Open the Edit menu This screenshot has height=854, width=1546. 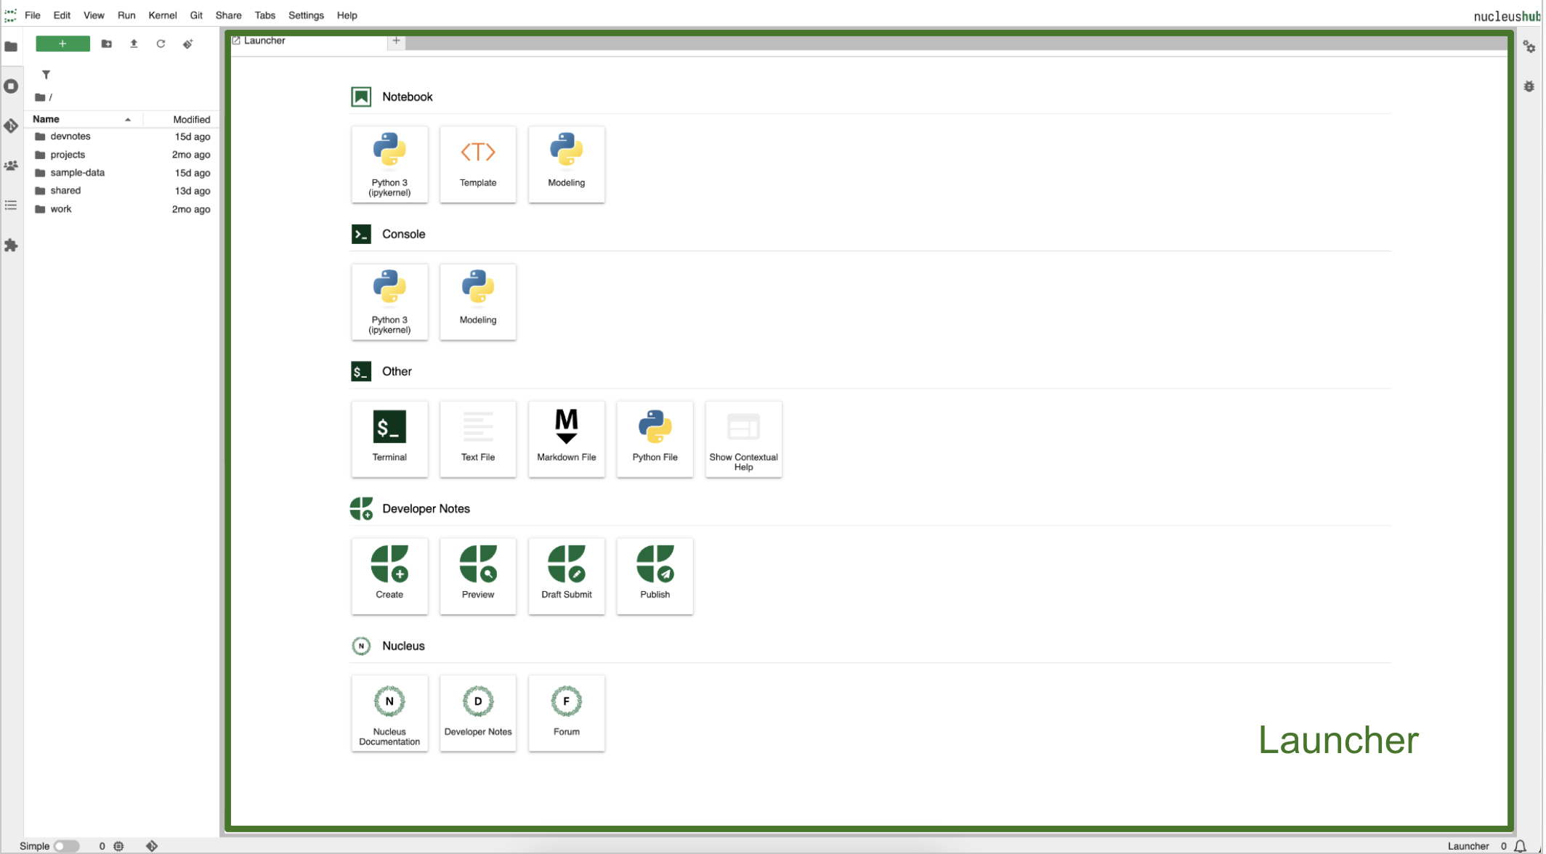tap(62, 15)
